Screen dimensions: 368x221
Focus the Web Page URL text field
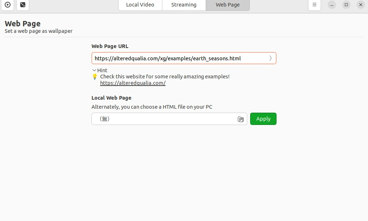click(179, 58)
